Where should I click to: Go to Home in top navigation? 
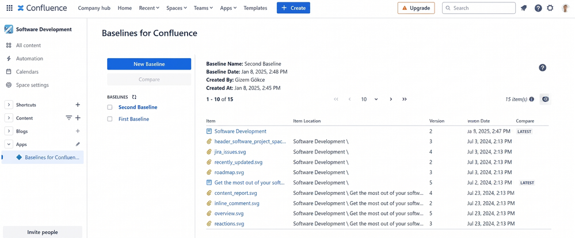pos(125,8)
